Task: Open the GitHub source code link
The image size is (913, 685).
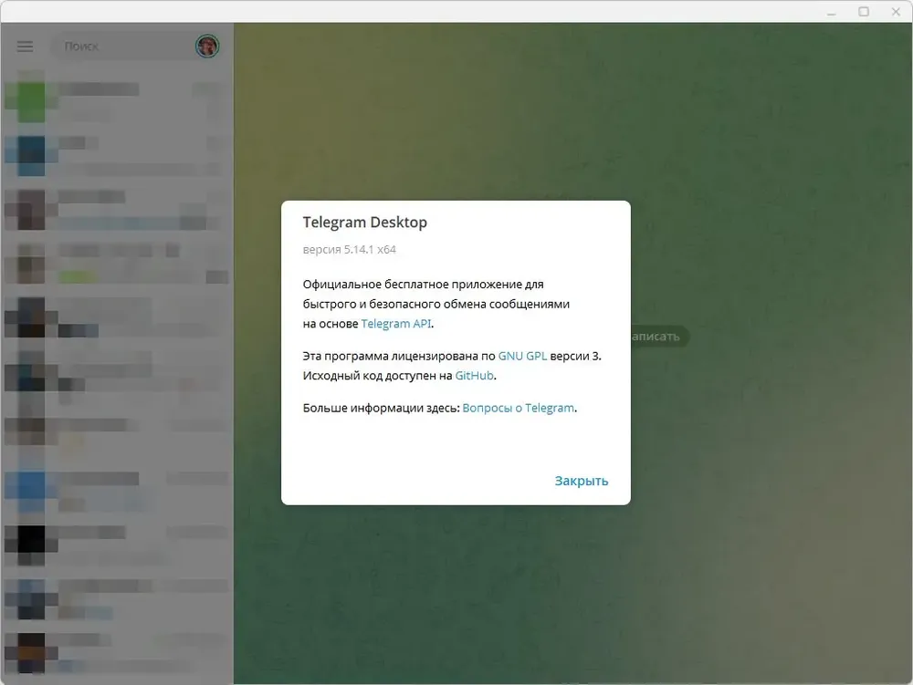Action: (474, 376)
